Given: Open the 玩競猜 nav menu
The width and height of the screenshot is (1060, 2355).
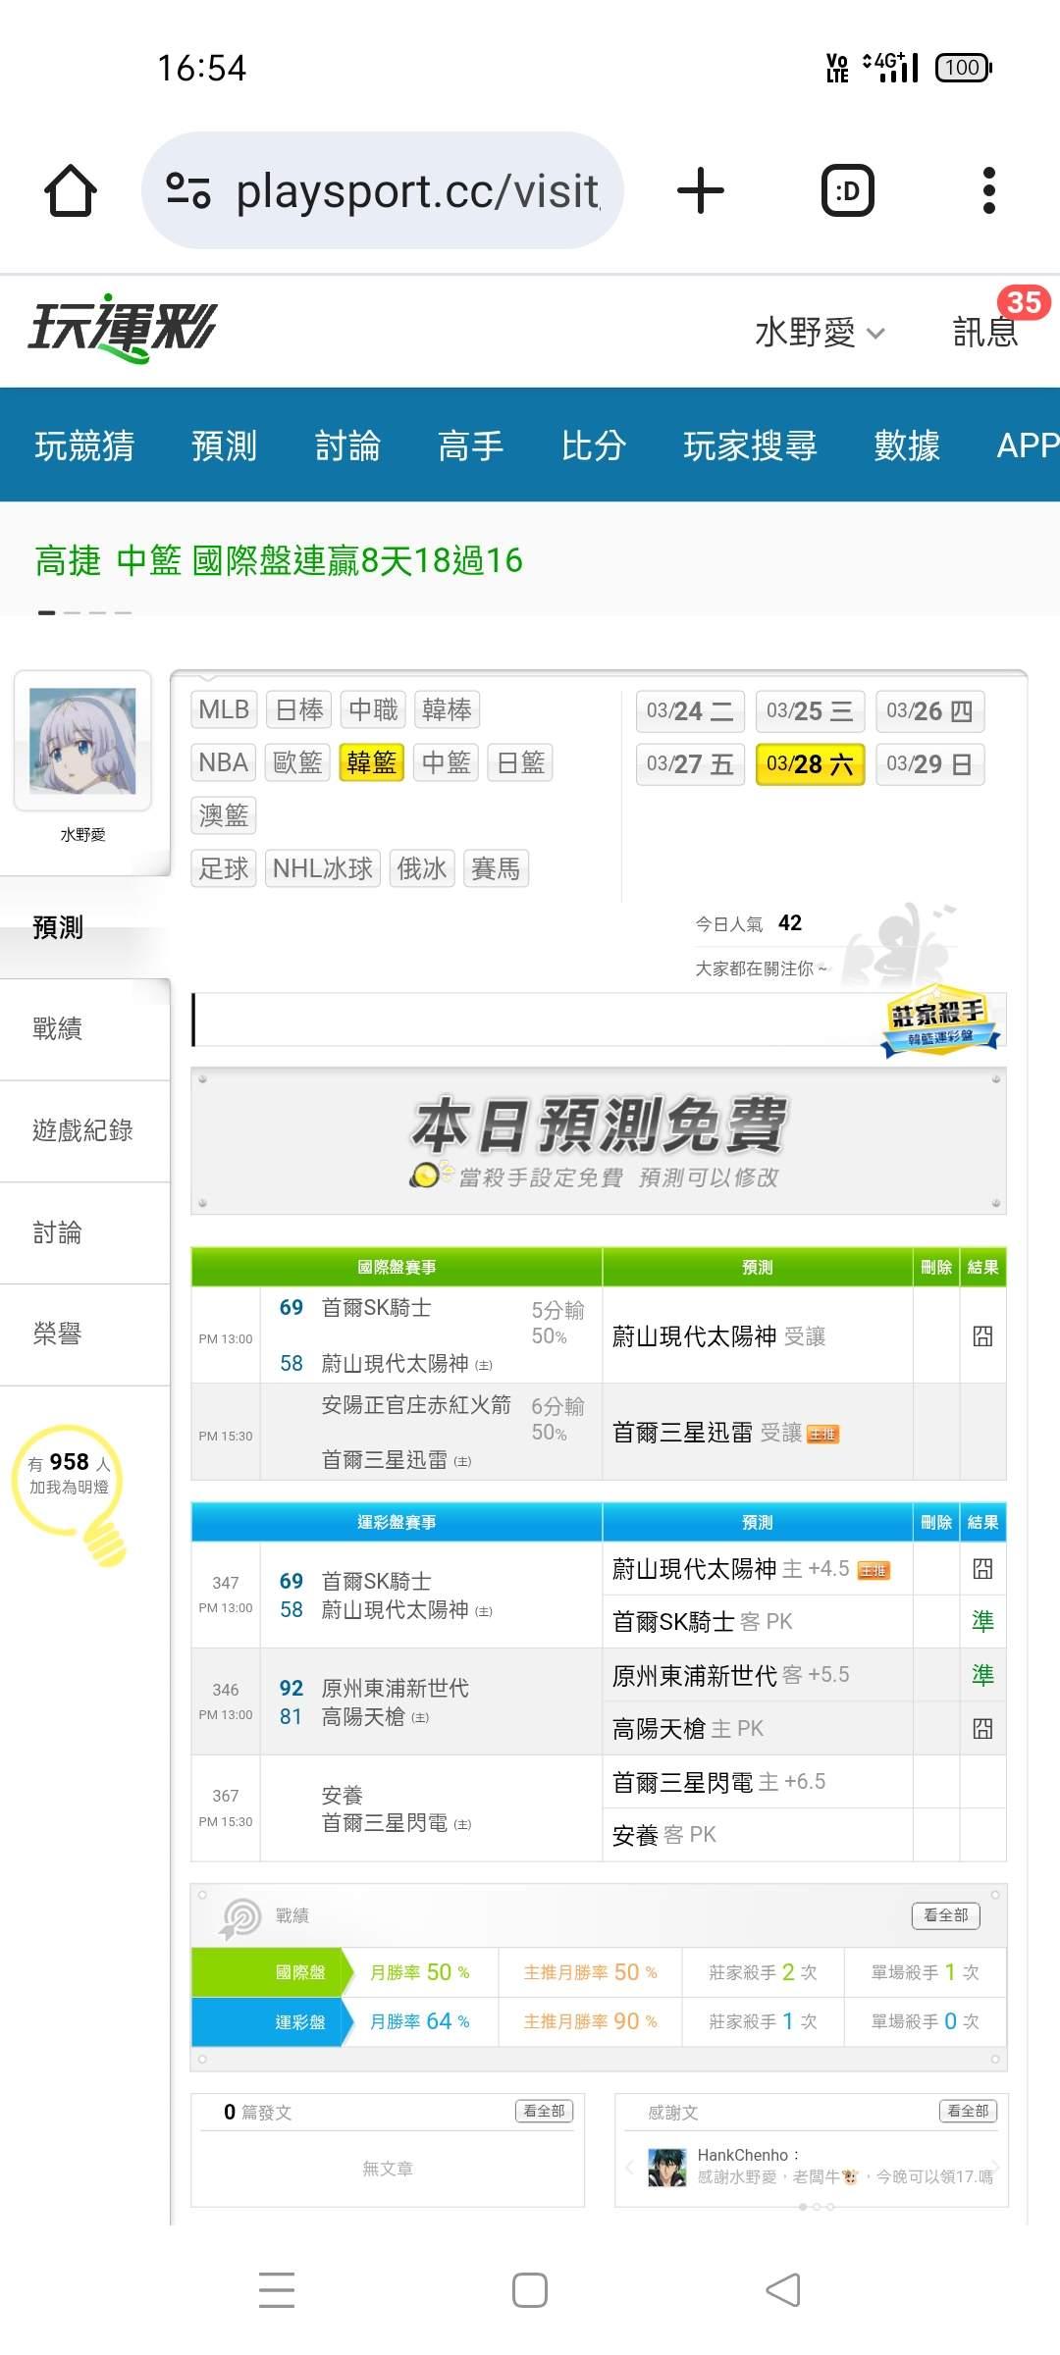Looking at the screenshot, I should tap(84, 445).
